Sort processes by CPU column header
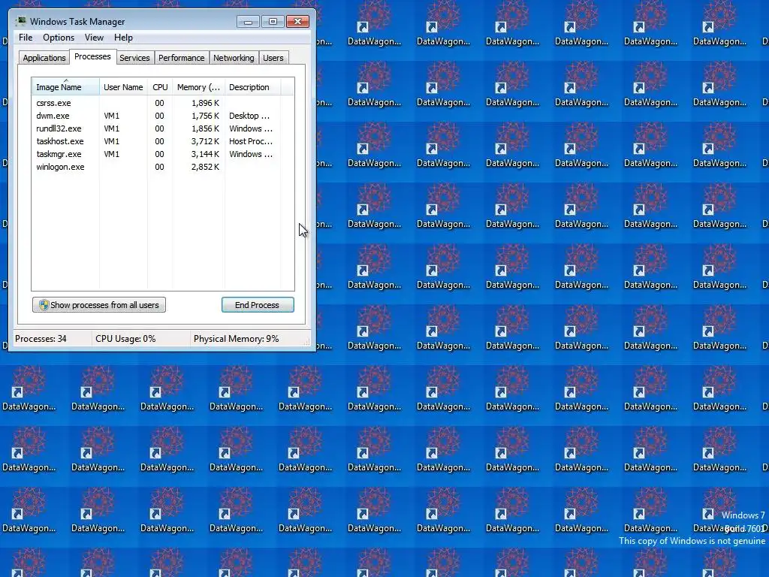The width and height of the screenshot is (769, 577). 160,87
